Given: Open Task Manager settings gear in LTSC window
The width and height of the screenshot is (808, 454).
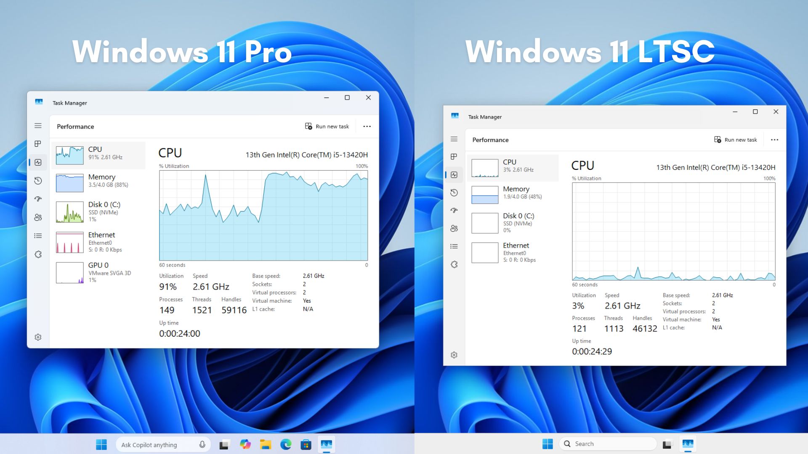Looking at the screenshot, I should pos(454,354).
